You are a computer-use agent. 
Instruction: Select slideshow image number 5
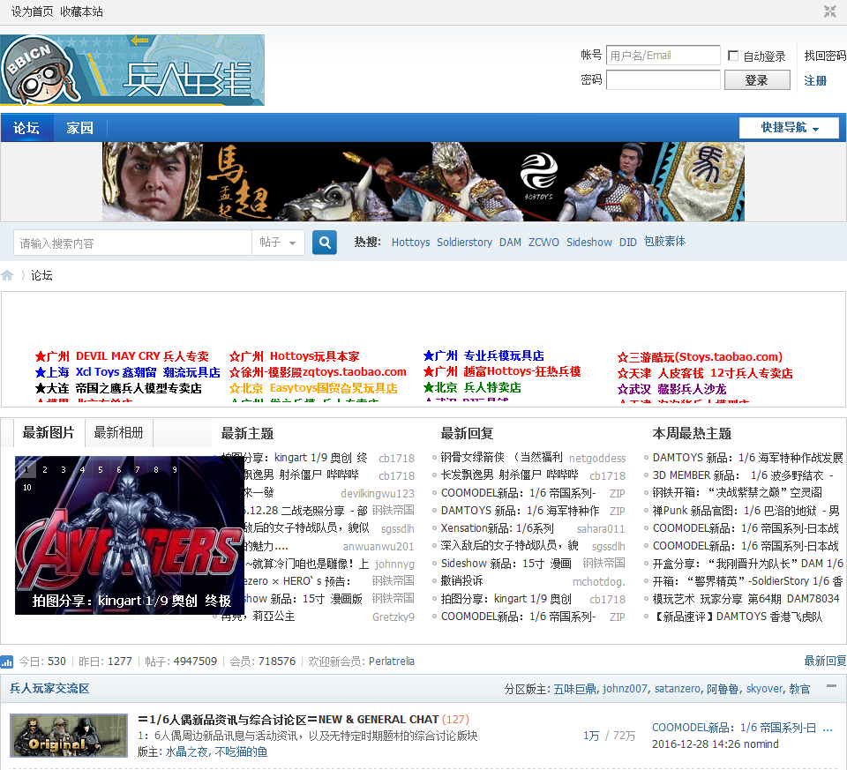(101, 470)
